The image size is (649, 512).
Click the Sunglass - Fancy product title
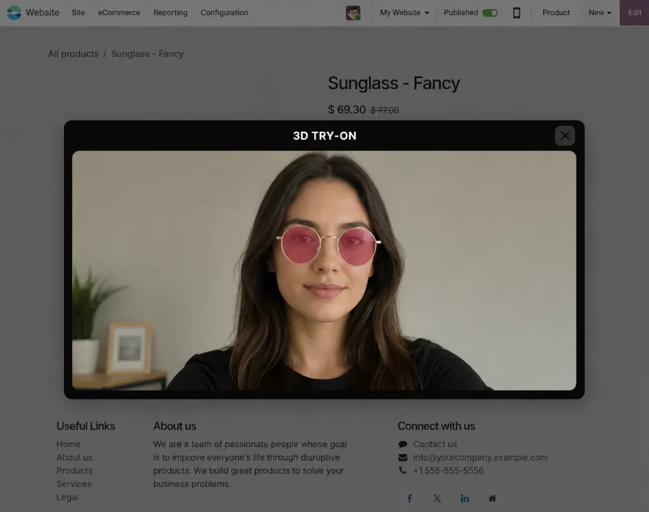click(x=394, y=83)
